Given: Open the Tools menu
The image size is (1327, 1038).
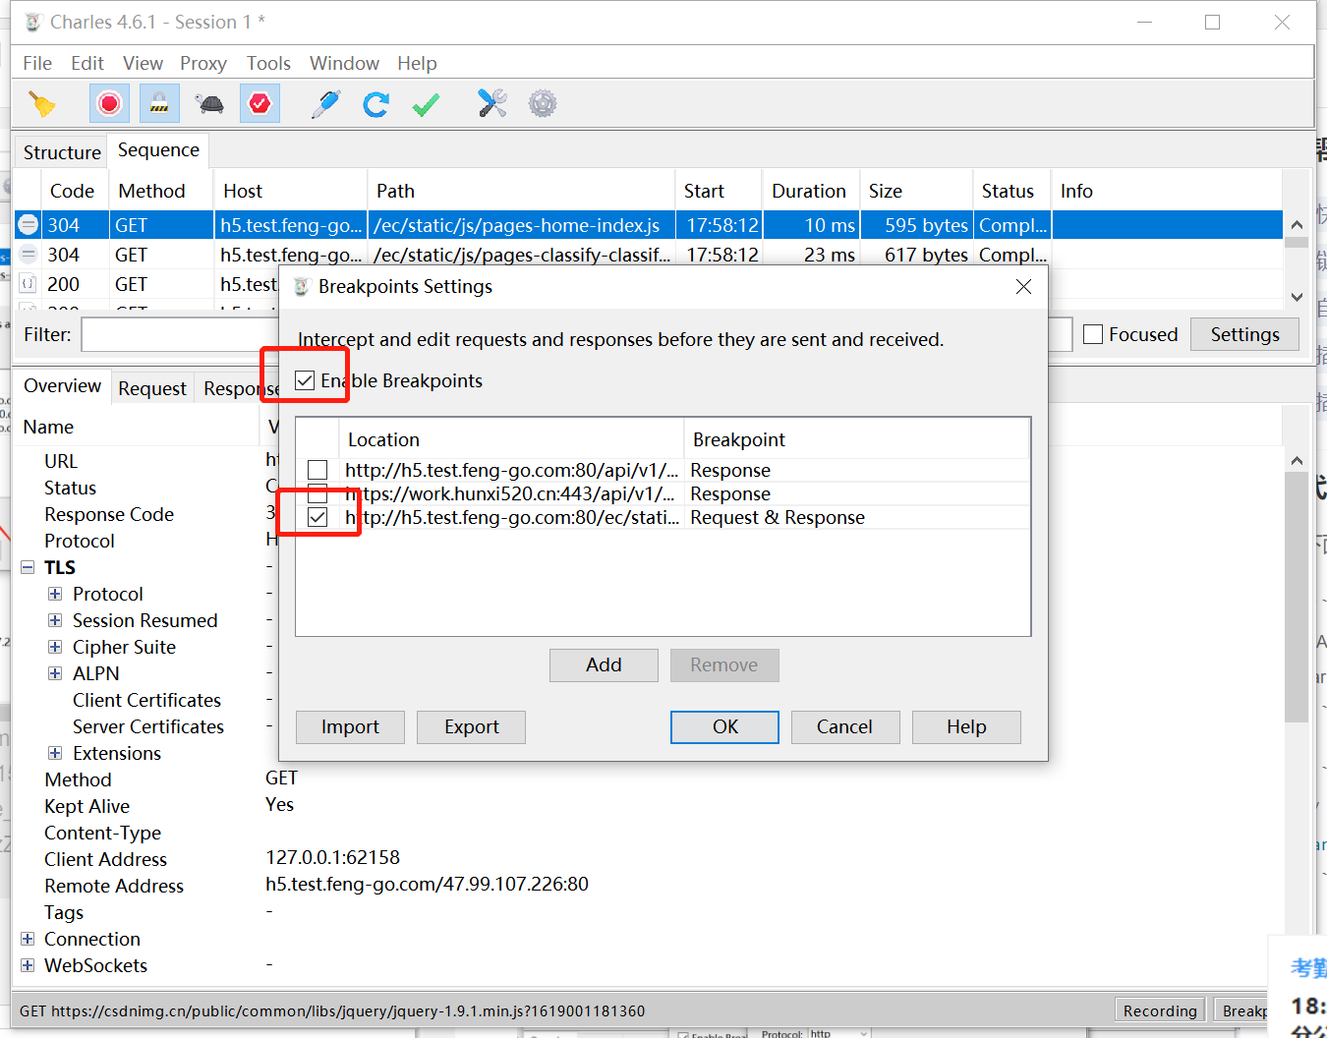Looking at the screenshot, I should 268,63.
